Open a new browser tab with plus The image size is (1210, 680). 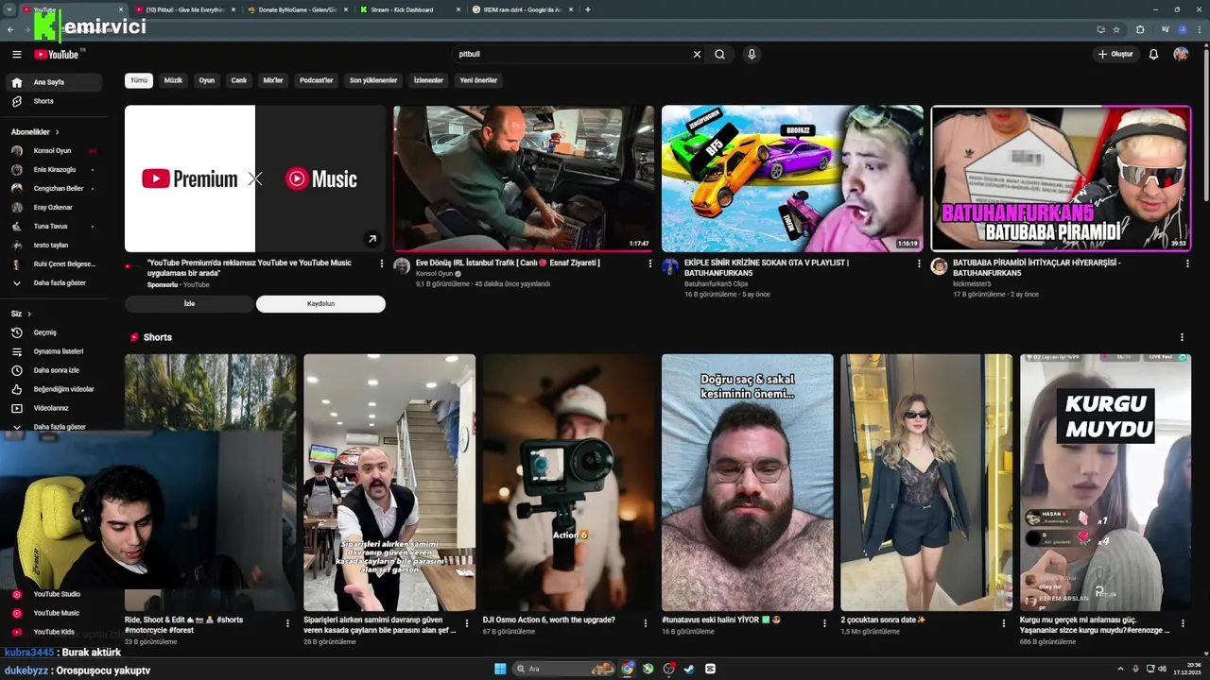click(588, 9)
